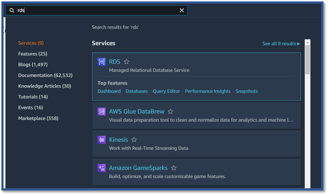Select the Marketplace (358) category

click(38, 118)
